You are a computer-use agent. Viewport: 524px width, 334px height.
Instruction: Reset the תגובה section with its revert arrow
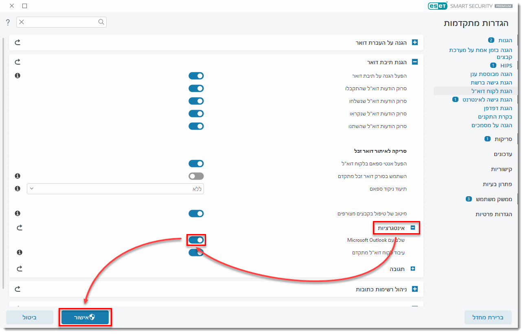[x=19, y=269]
